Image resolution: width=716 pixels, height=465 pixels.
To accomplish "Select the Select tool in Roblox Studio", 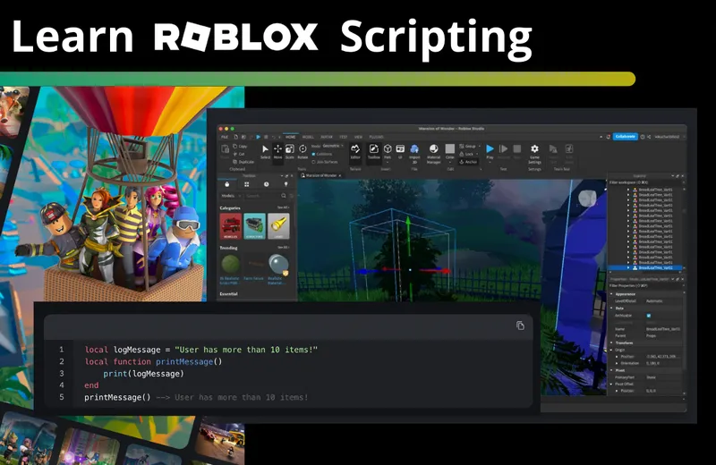I will [x=265, y=151].
